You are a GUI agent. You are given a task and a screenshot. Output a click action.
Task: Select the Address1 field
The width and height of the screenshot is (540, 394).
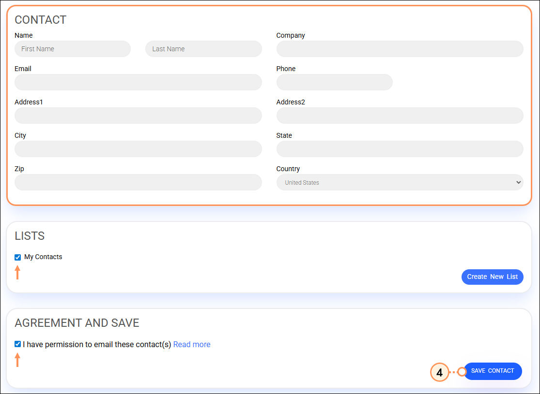(x=138, y=116)
